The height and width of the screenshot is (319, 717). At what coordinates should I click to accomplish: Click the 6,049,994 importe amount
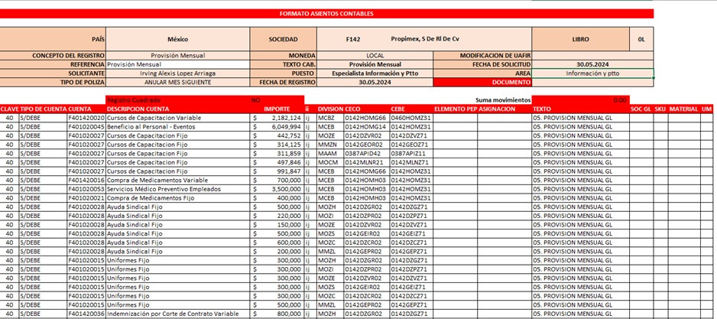(284, 126)
